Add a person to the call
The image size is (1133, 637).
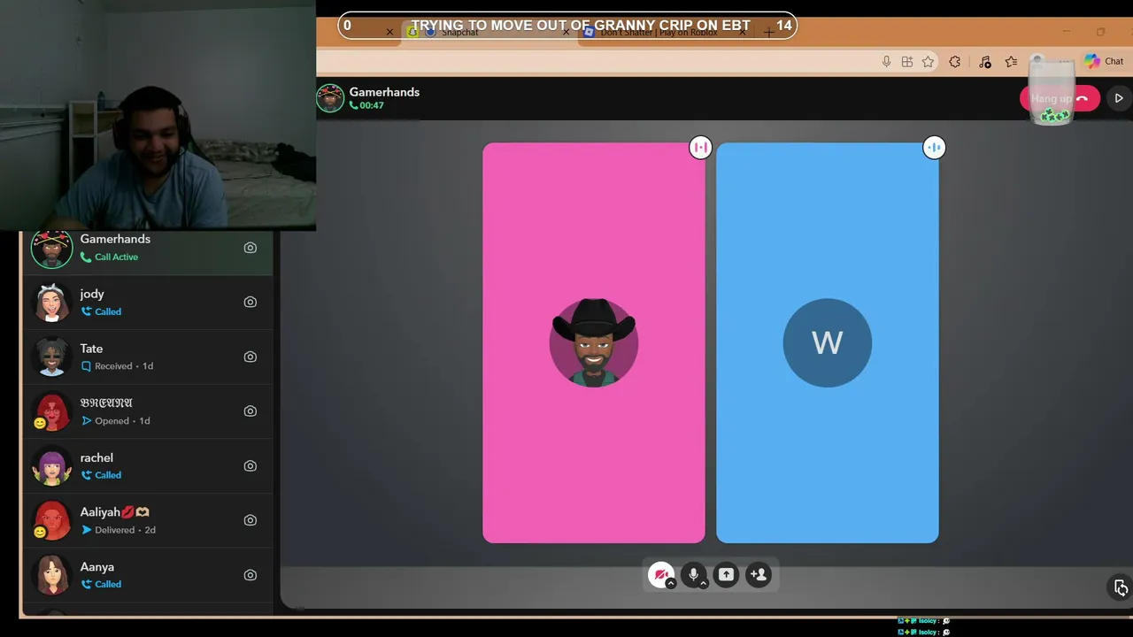point(759,574)
